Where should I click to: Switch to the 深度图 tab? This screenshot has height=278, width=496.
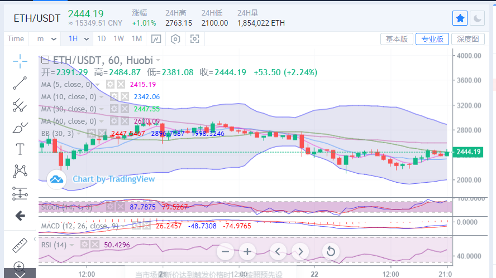tap(467, 39)
